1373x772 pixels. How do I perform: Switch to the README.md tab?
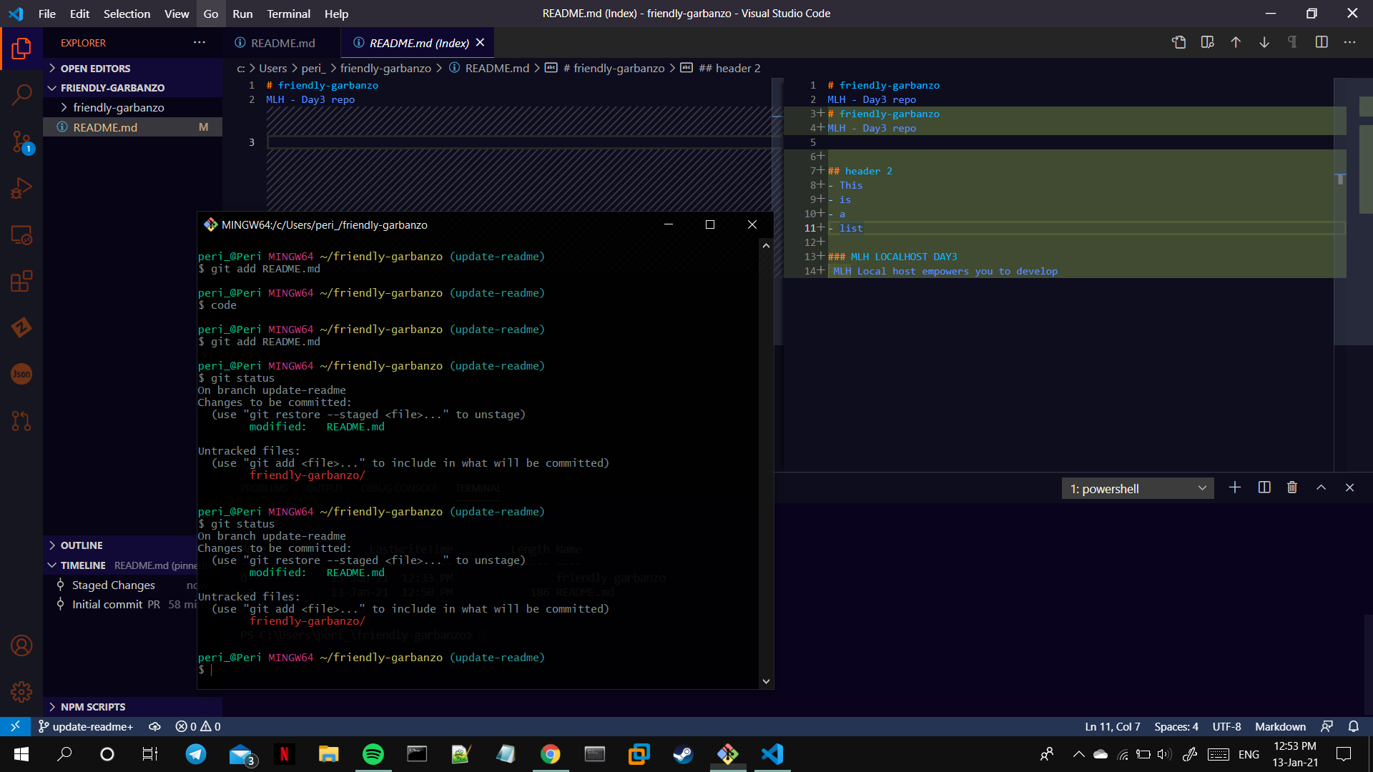[x=282, y=43]
